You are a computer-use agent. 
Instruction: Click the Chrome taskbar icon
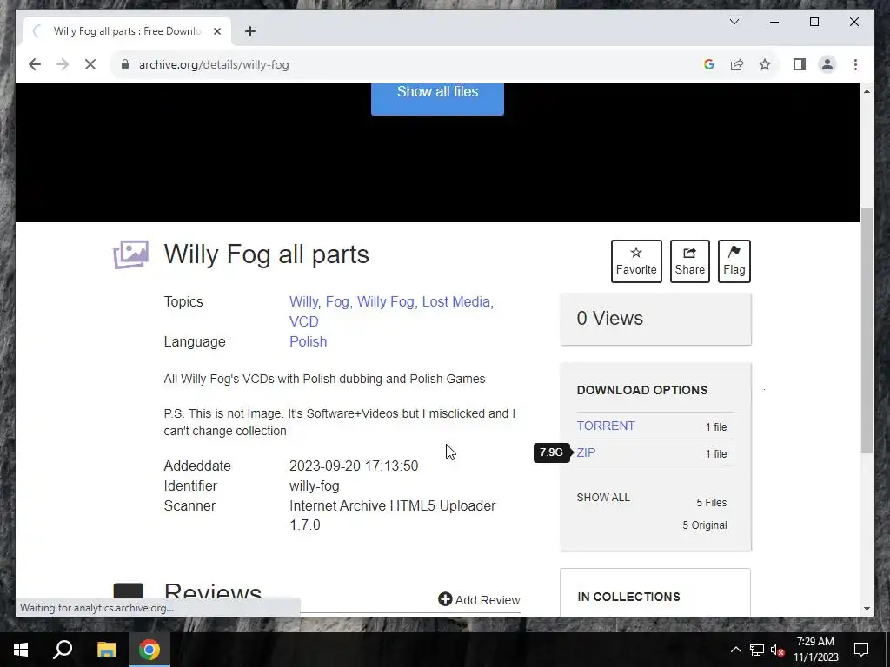[149, 650]
